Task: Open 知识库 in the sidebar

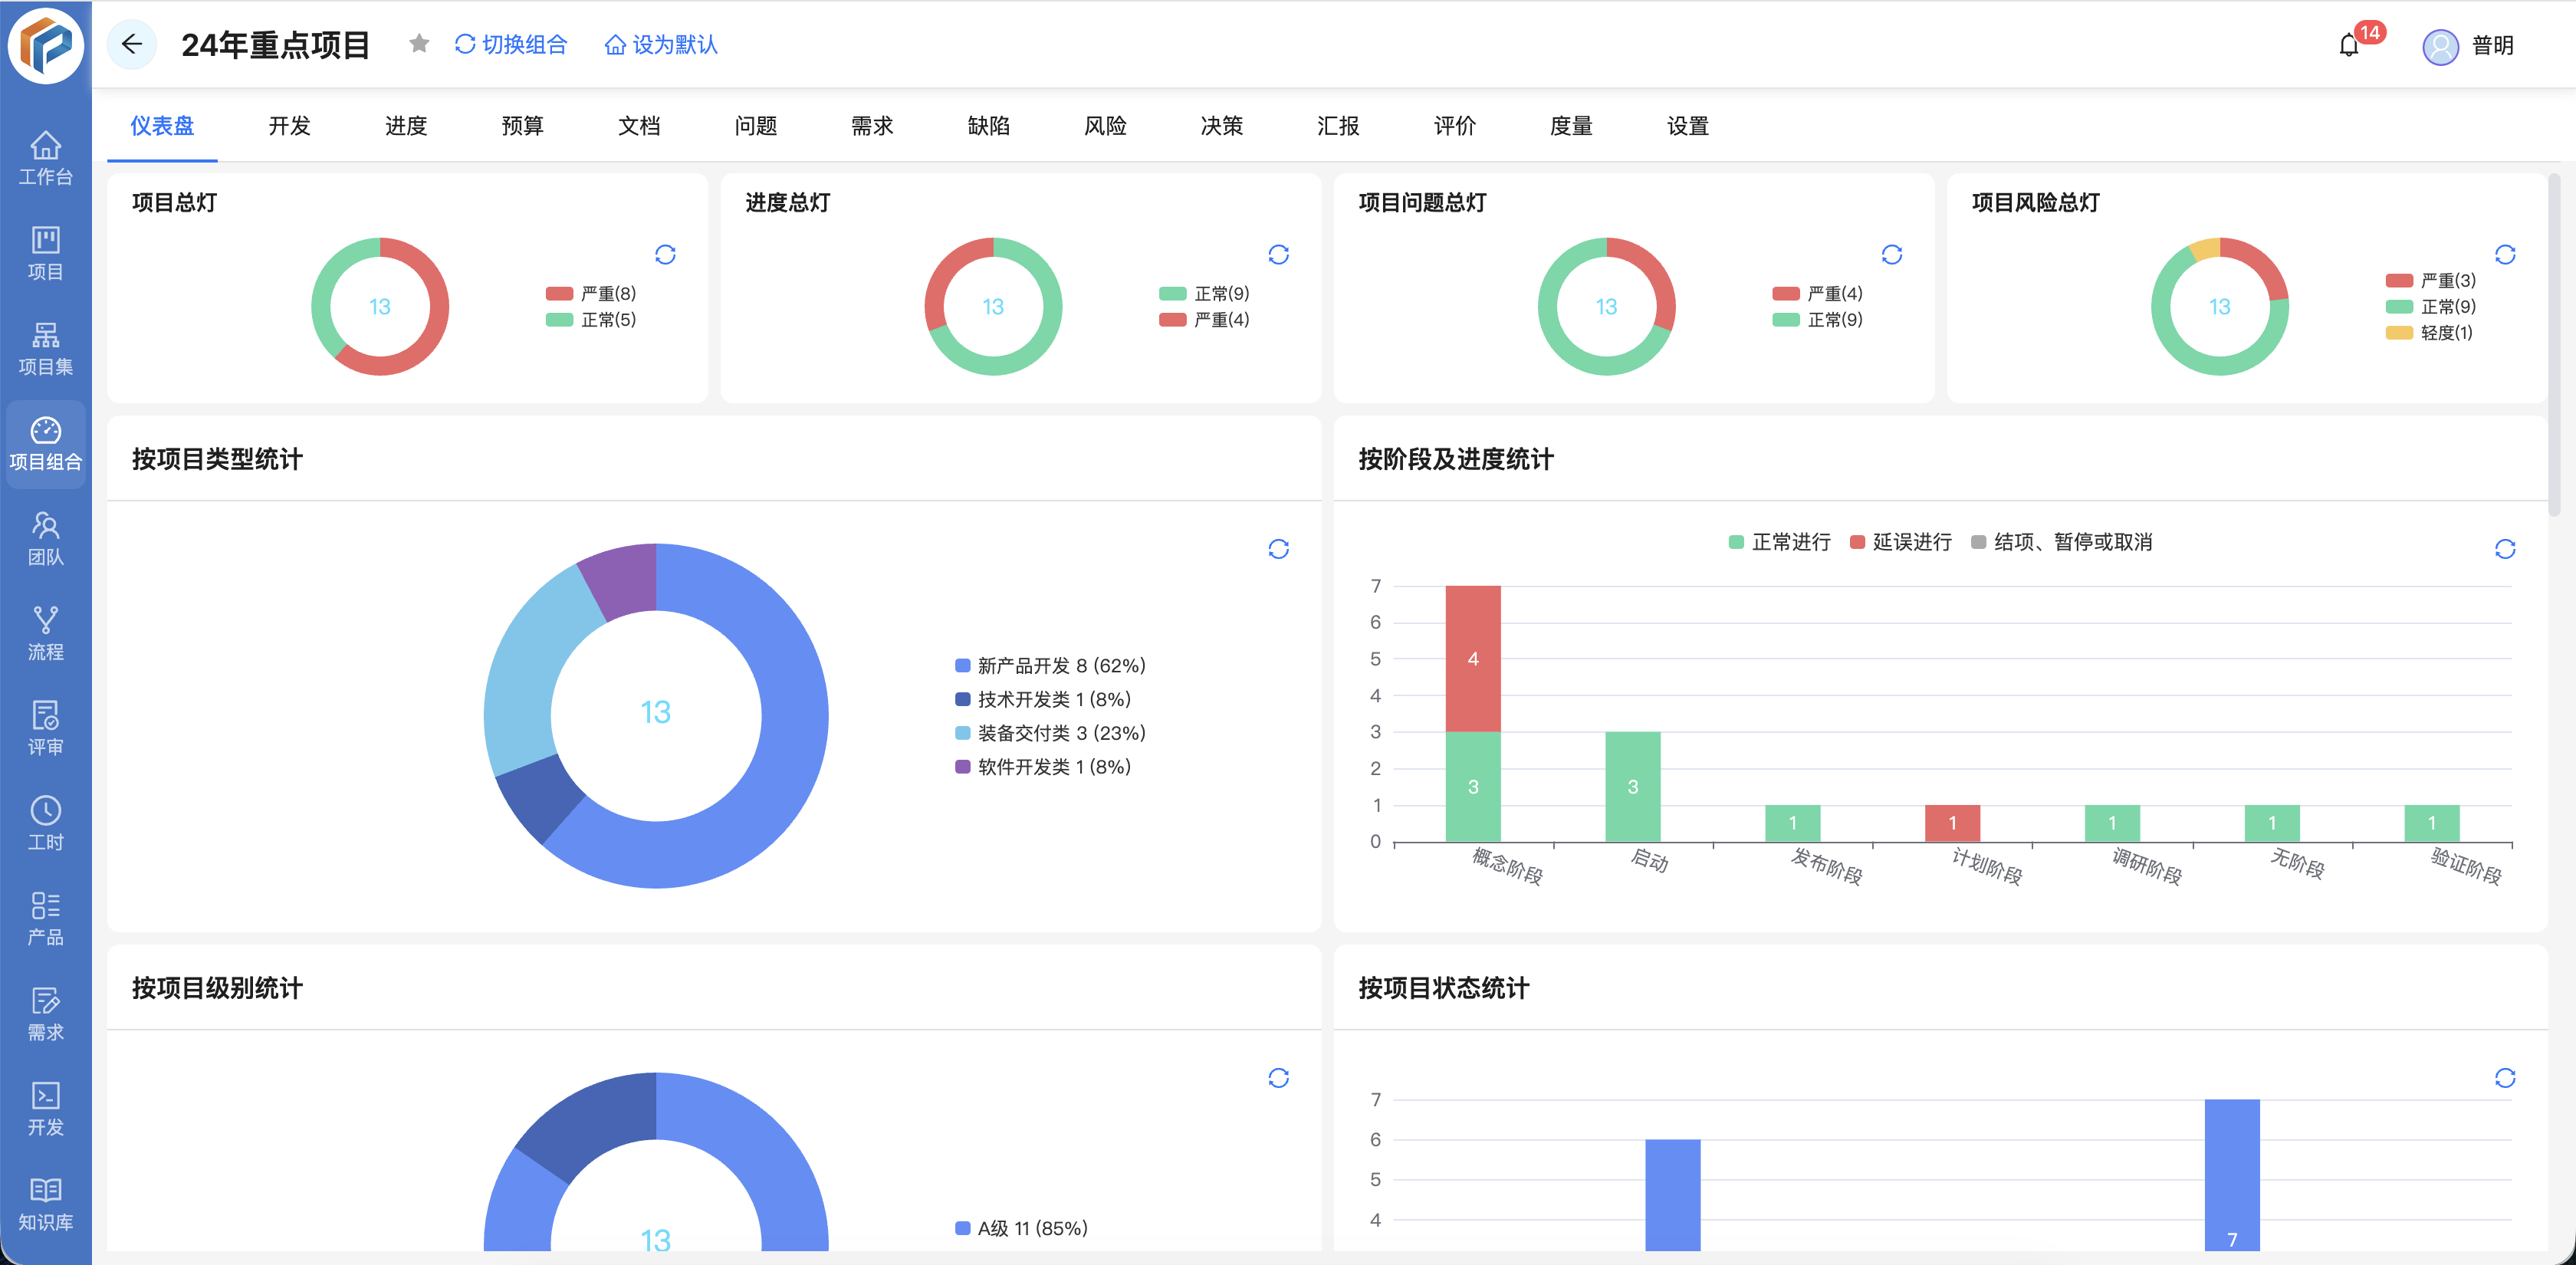Action: coord(46,1204)
